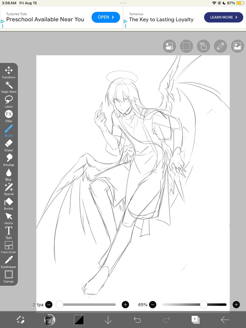Tap the down arrow to hide toolbars

click(x=108, y=320)
